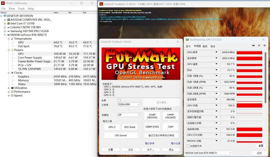
Task: Run the 2160P (4K/UHD) benchmark preset
Action: click(x=152, y=116)
